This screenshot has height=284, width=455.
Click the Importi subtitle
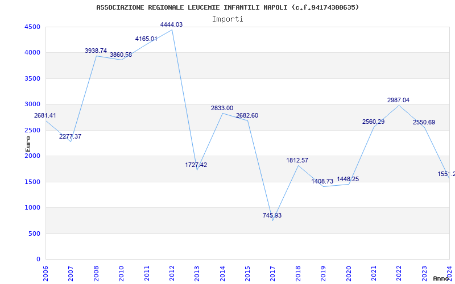(227, 19)
